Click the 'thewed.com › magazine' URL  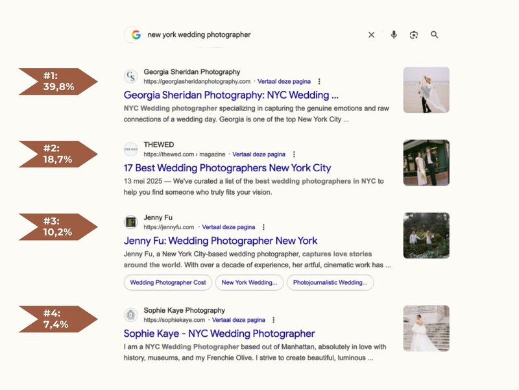coord(184,154)
